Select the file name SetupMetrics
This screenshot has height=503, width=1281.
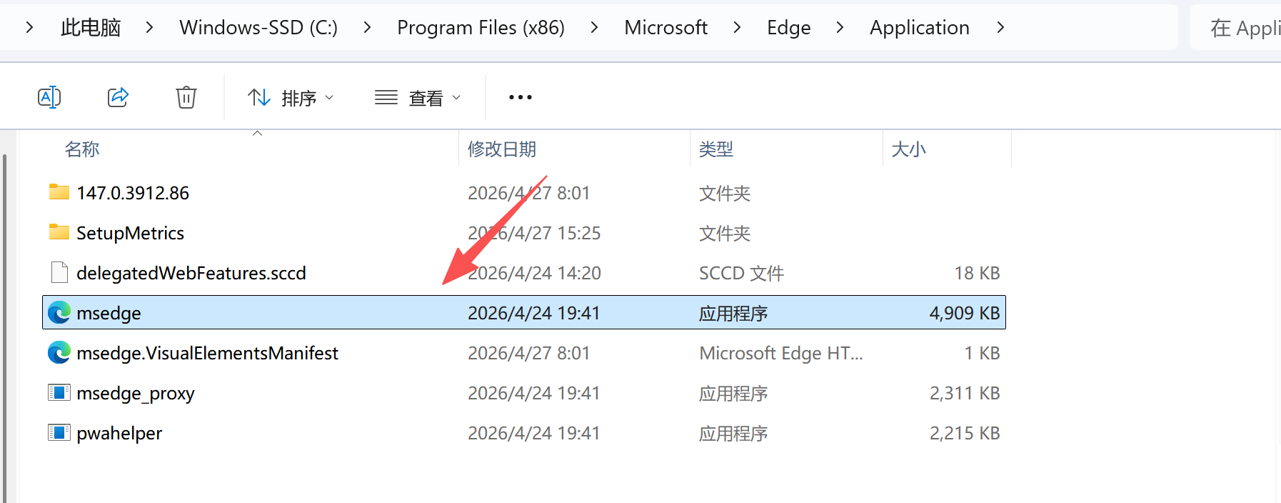point(130,233)
